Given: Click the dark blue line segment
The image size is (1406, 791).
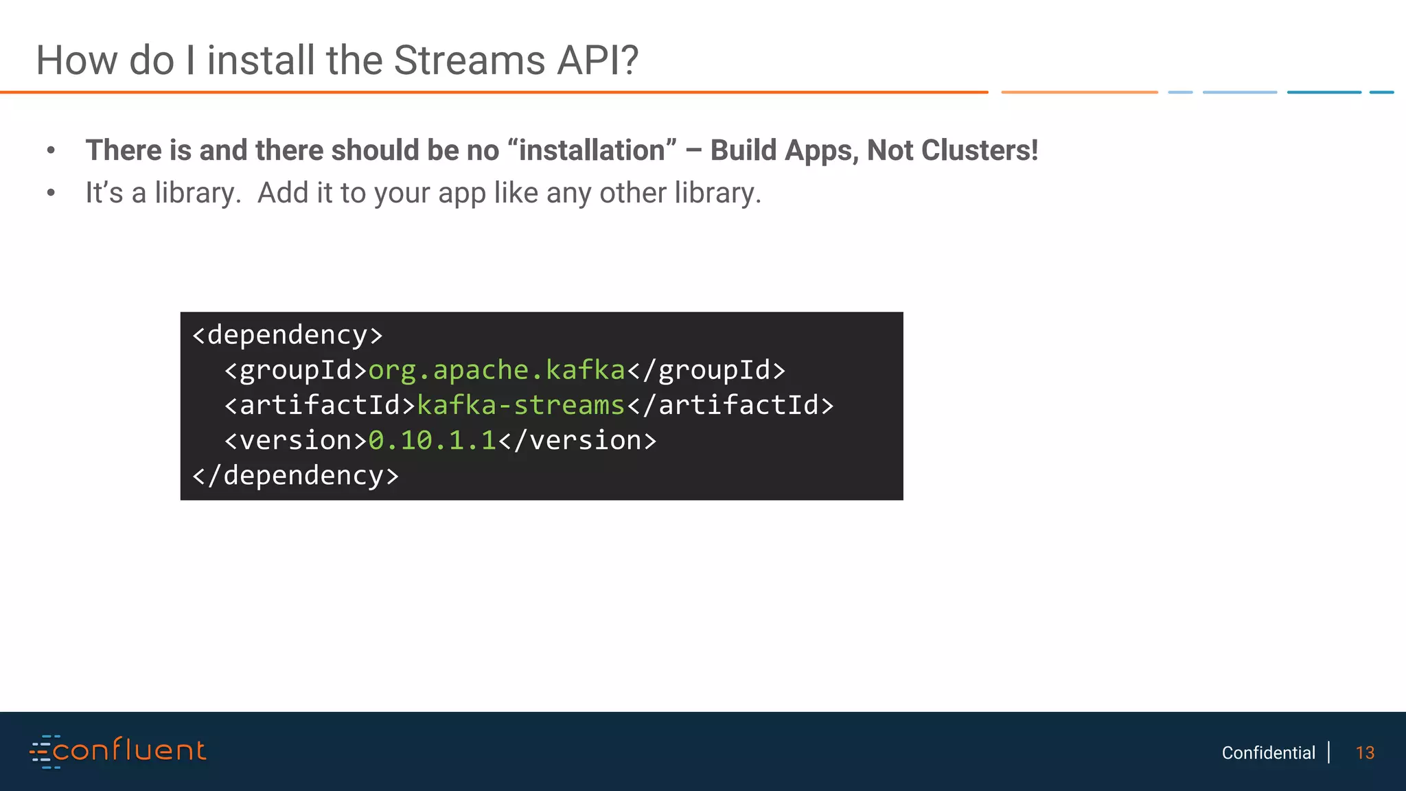Looking at the screenshot, I should pos(1324,92).
